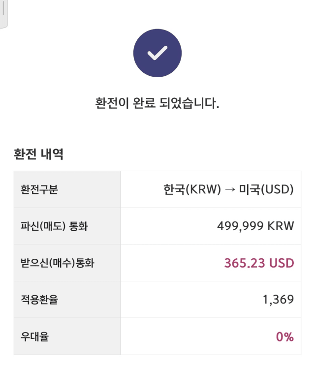Click the checkmark completion icon

pos(157,53)
